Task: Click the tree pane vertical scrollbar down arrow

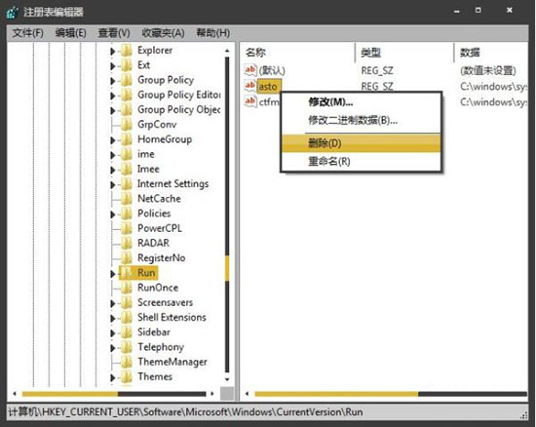Action: [227, 379]
